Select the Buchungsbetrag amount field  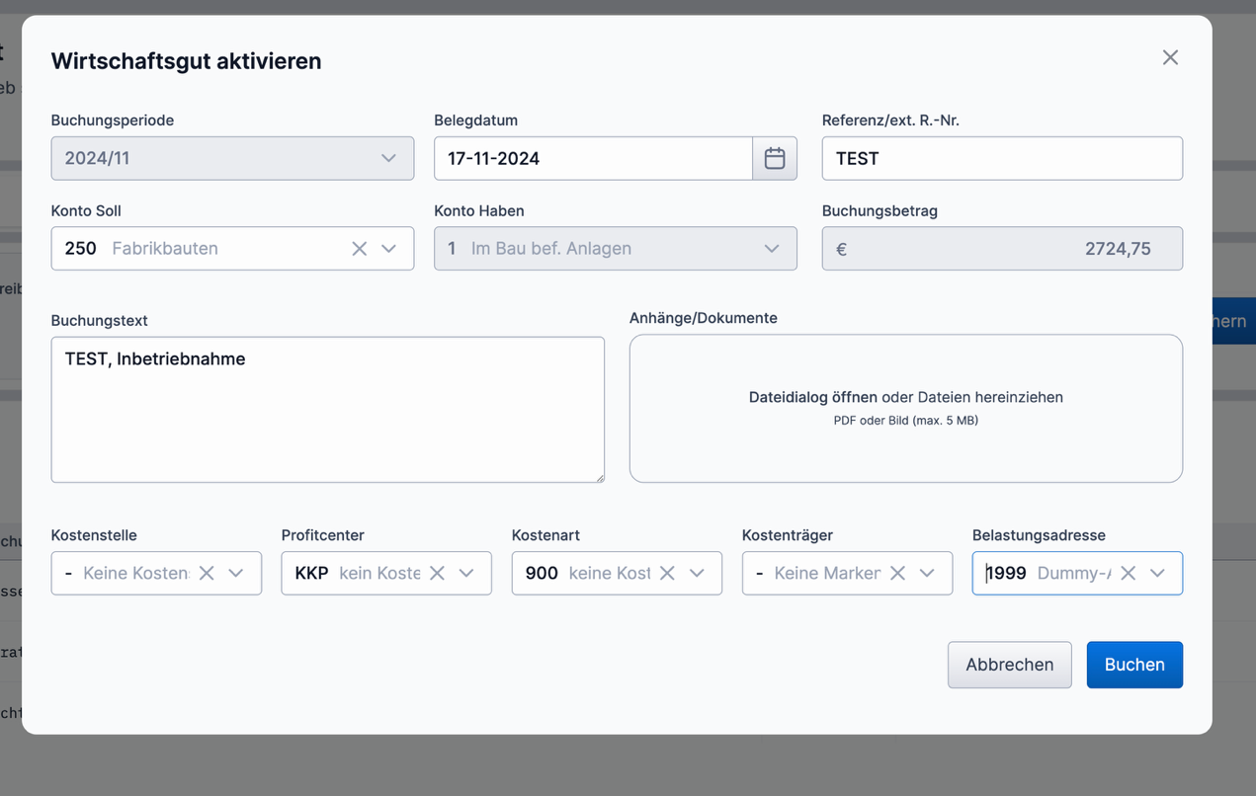tap(1001, 248)
